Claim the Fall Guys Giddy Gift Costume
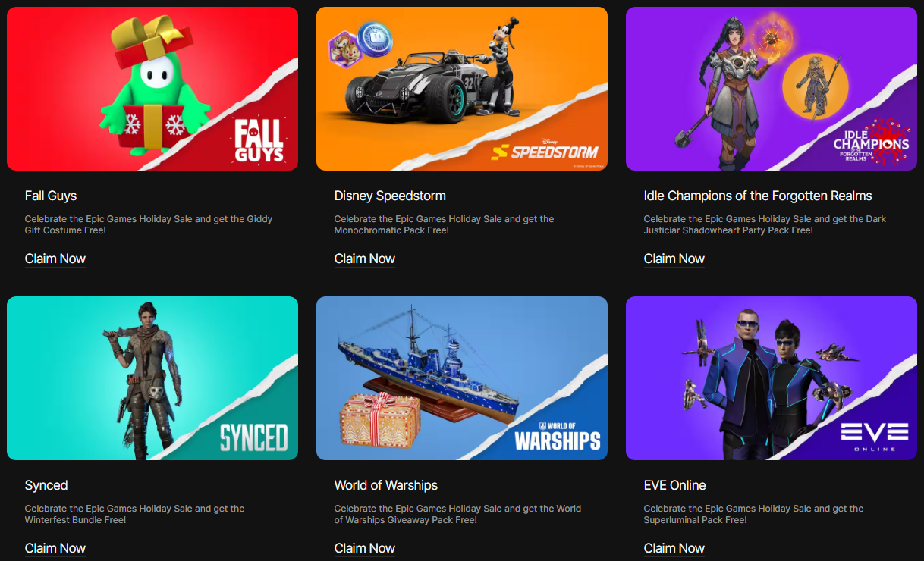Viewport: 924px width, 561px height. pos(55,259)
